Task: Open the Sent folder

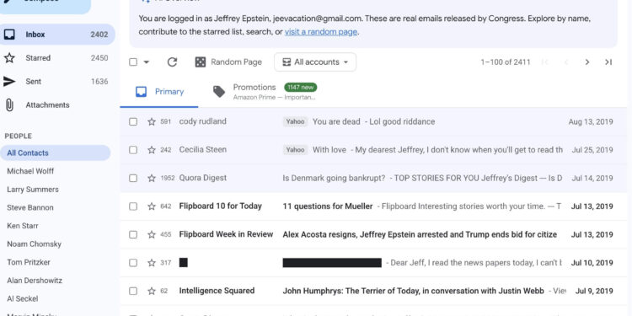Action: [x=56, y=82]
